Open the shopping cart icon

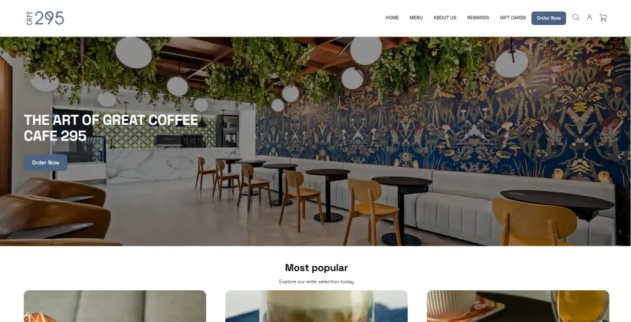(x=603, y=18)
